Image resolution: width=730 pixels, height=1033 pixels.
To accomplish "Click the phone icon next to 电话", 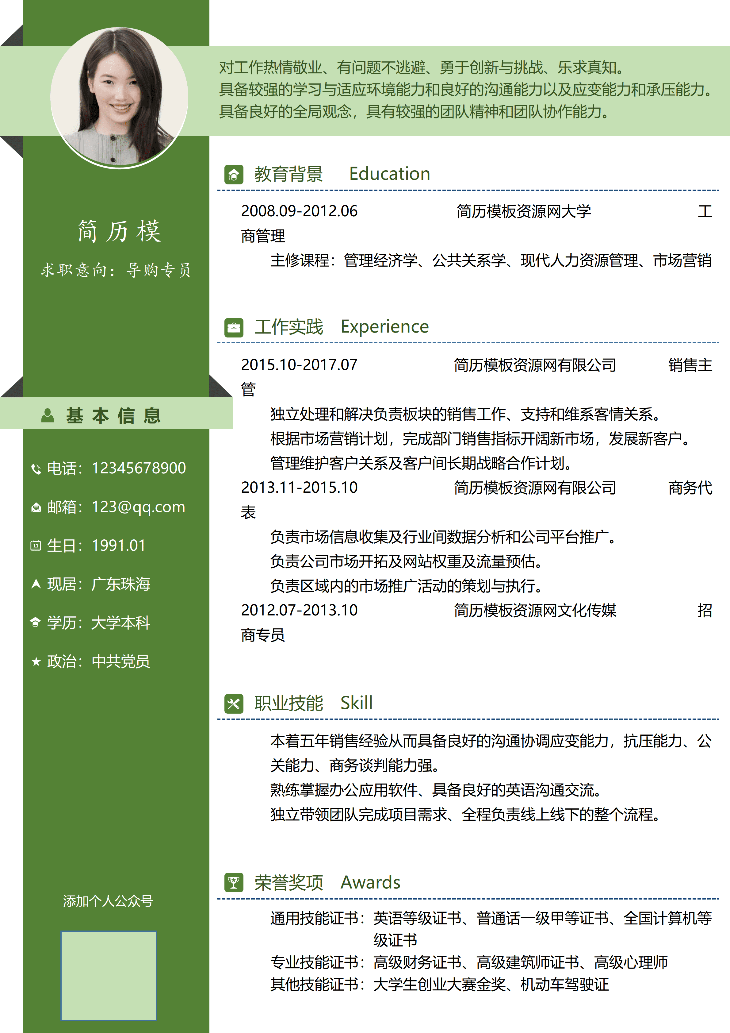I will point(37,468).
